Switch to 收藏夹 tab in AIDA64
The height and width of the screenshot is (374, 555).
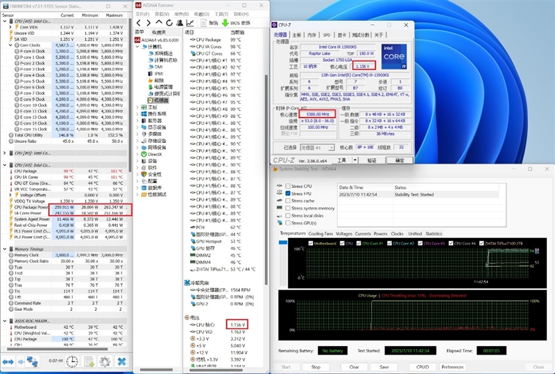[159, 32]
